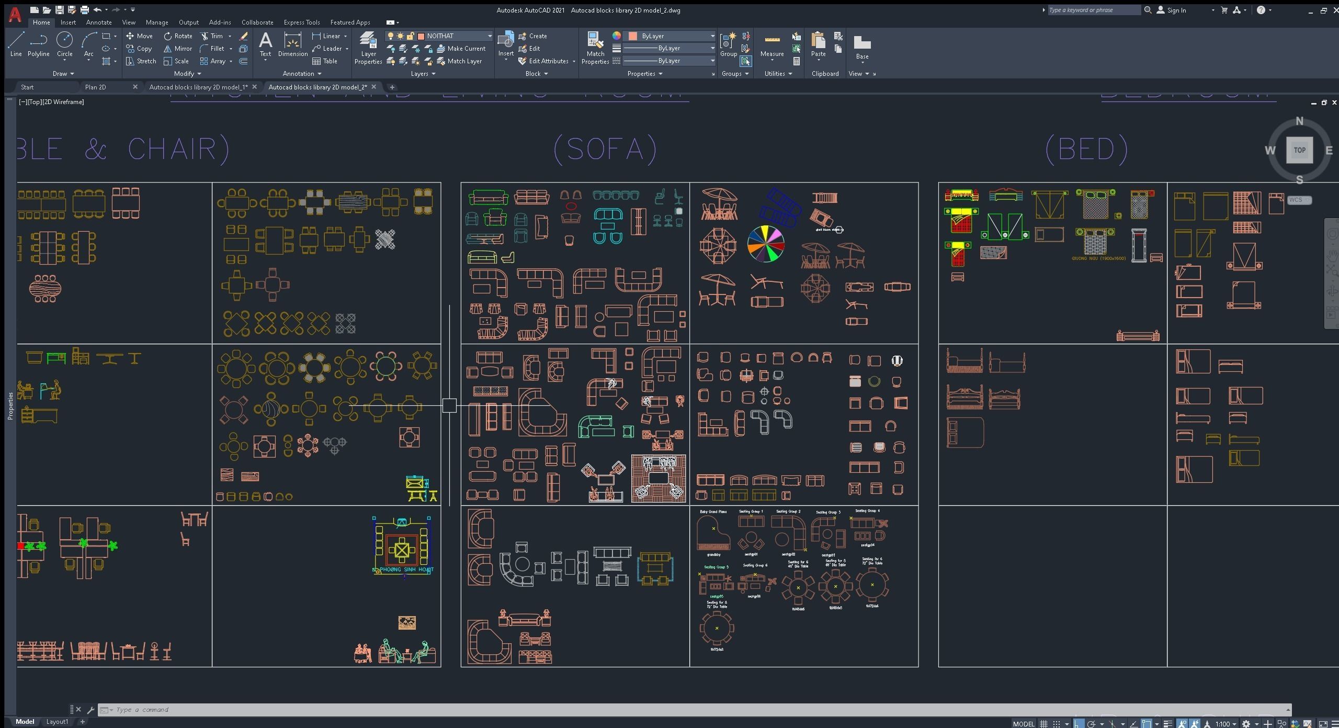Toggle the layer lock in Layers panel

[412, 36]
